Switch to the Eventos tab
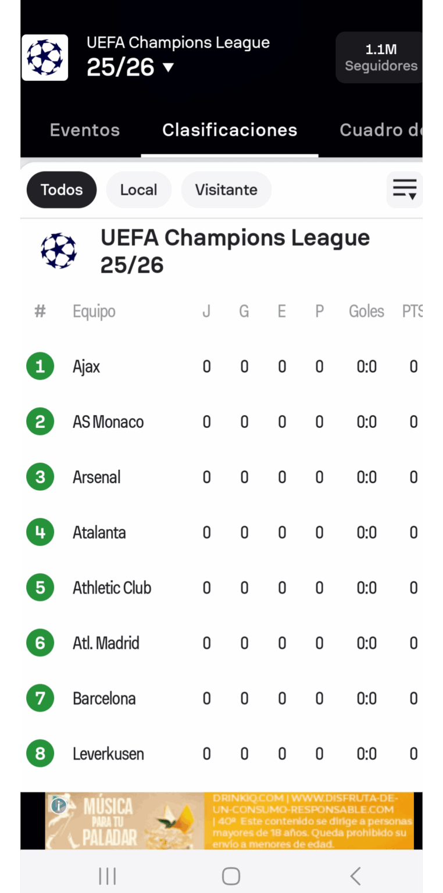Screen dimensions: 443x893 [85, 130]
